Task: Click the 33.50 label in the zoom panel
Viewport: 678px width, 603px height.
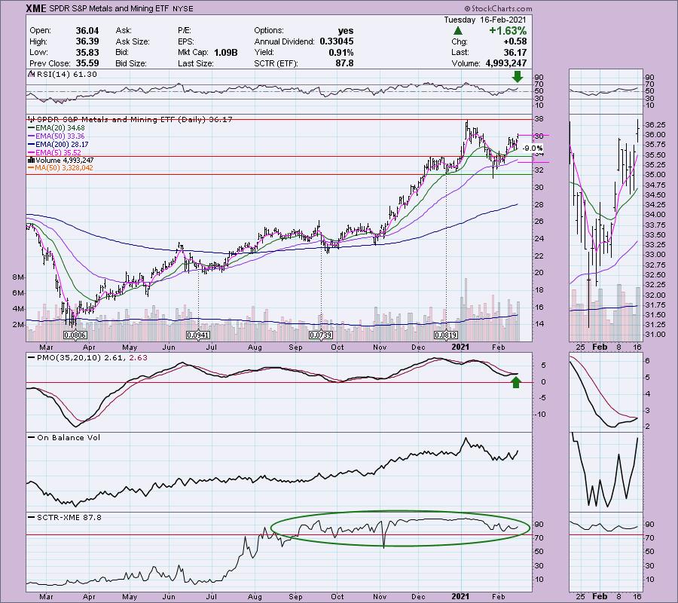Action: (655, 235)
